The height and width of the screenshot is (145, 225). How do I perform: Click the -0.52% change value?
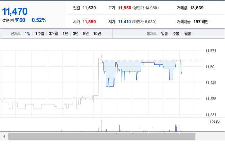(38, 20)
